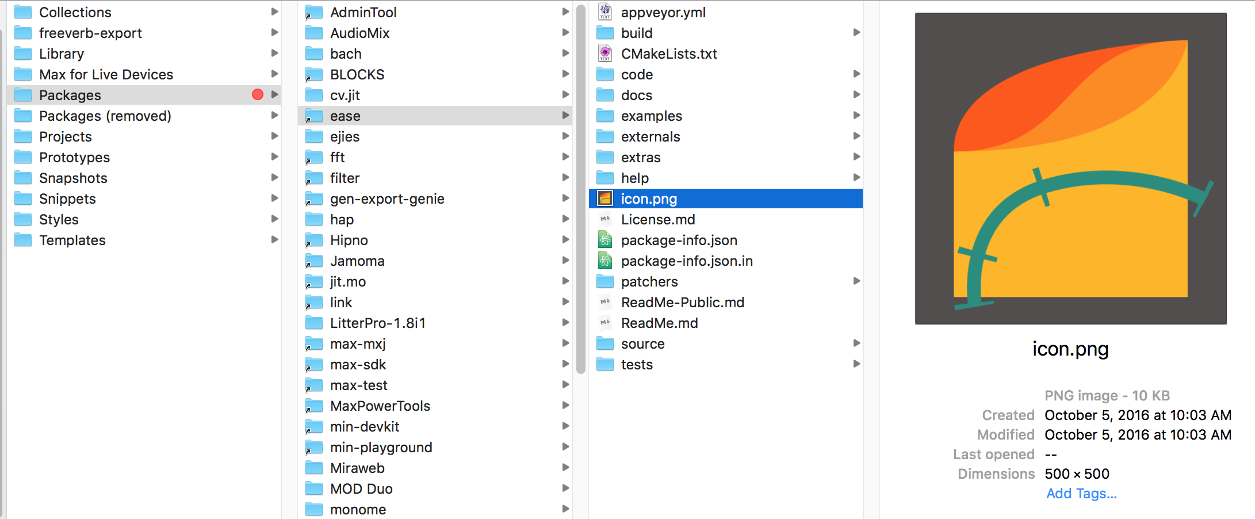Expand the tests folder arrow
Screen dimensions: 1255x519
856,364
